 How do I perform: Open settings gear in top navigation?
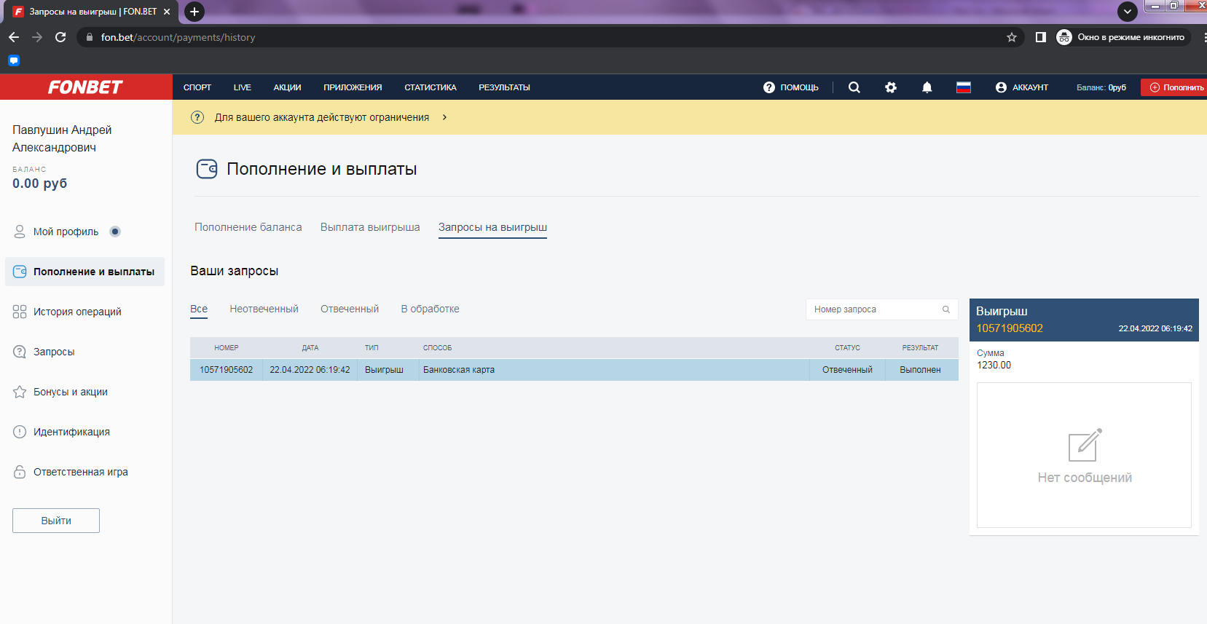pyautogui.click(x=891, y=87)
